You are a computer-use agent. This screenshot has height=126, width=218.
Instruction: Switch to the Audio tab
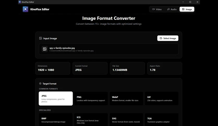pos(172,9)
